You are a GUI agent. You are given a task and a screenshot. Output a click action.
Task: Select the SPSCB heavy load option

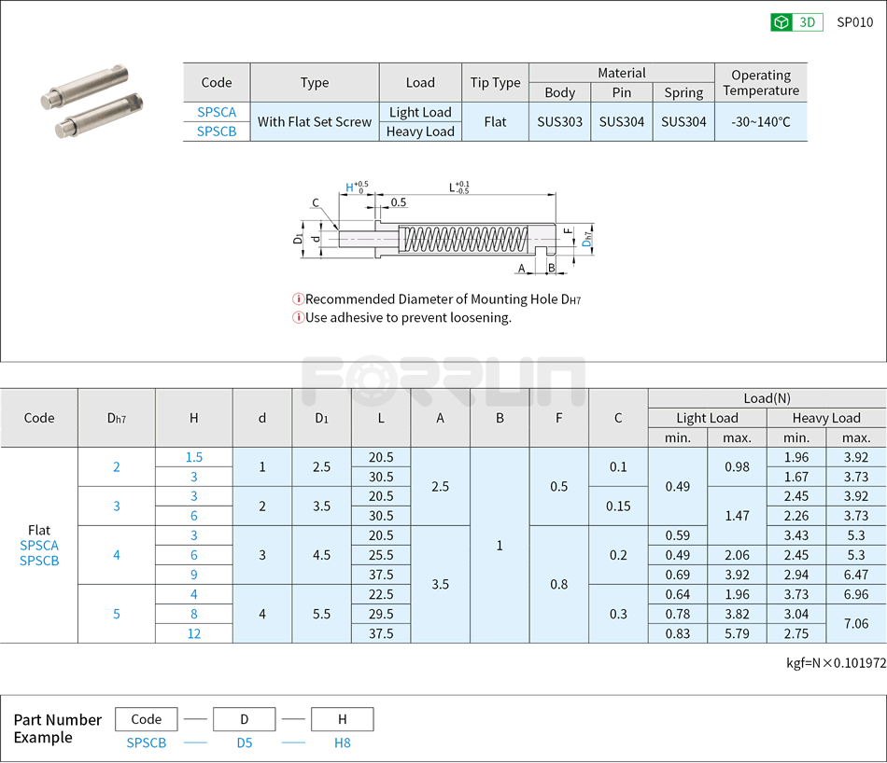(x=216, y=132)
